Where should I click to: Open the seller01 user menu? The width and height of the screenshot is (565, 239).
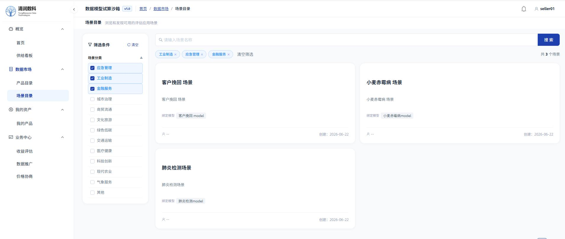(x=544, y=9)
